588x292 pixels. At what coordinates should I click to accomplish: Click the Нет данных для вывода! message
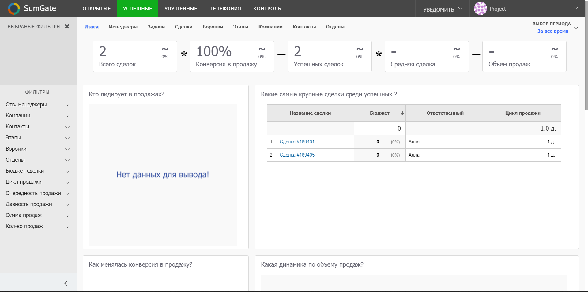[x=163, y=175]
